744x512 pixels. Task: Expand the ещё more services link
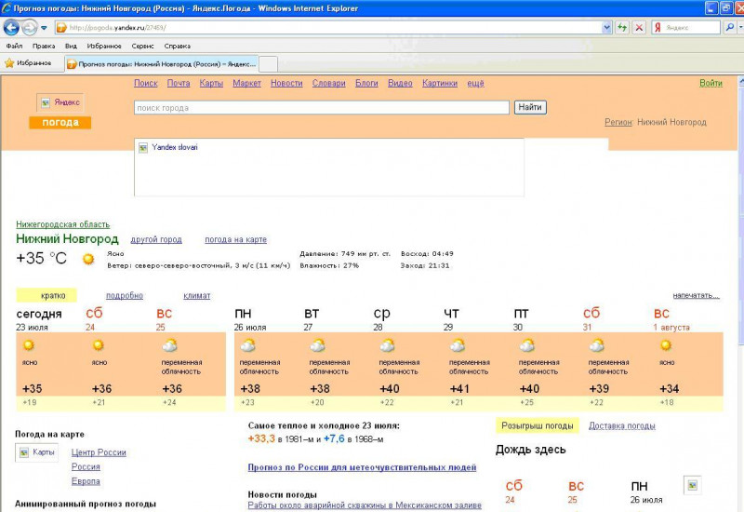pos(475,83)
